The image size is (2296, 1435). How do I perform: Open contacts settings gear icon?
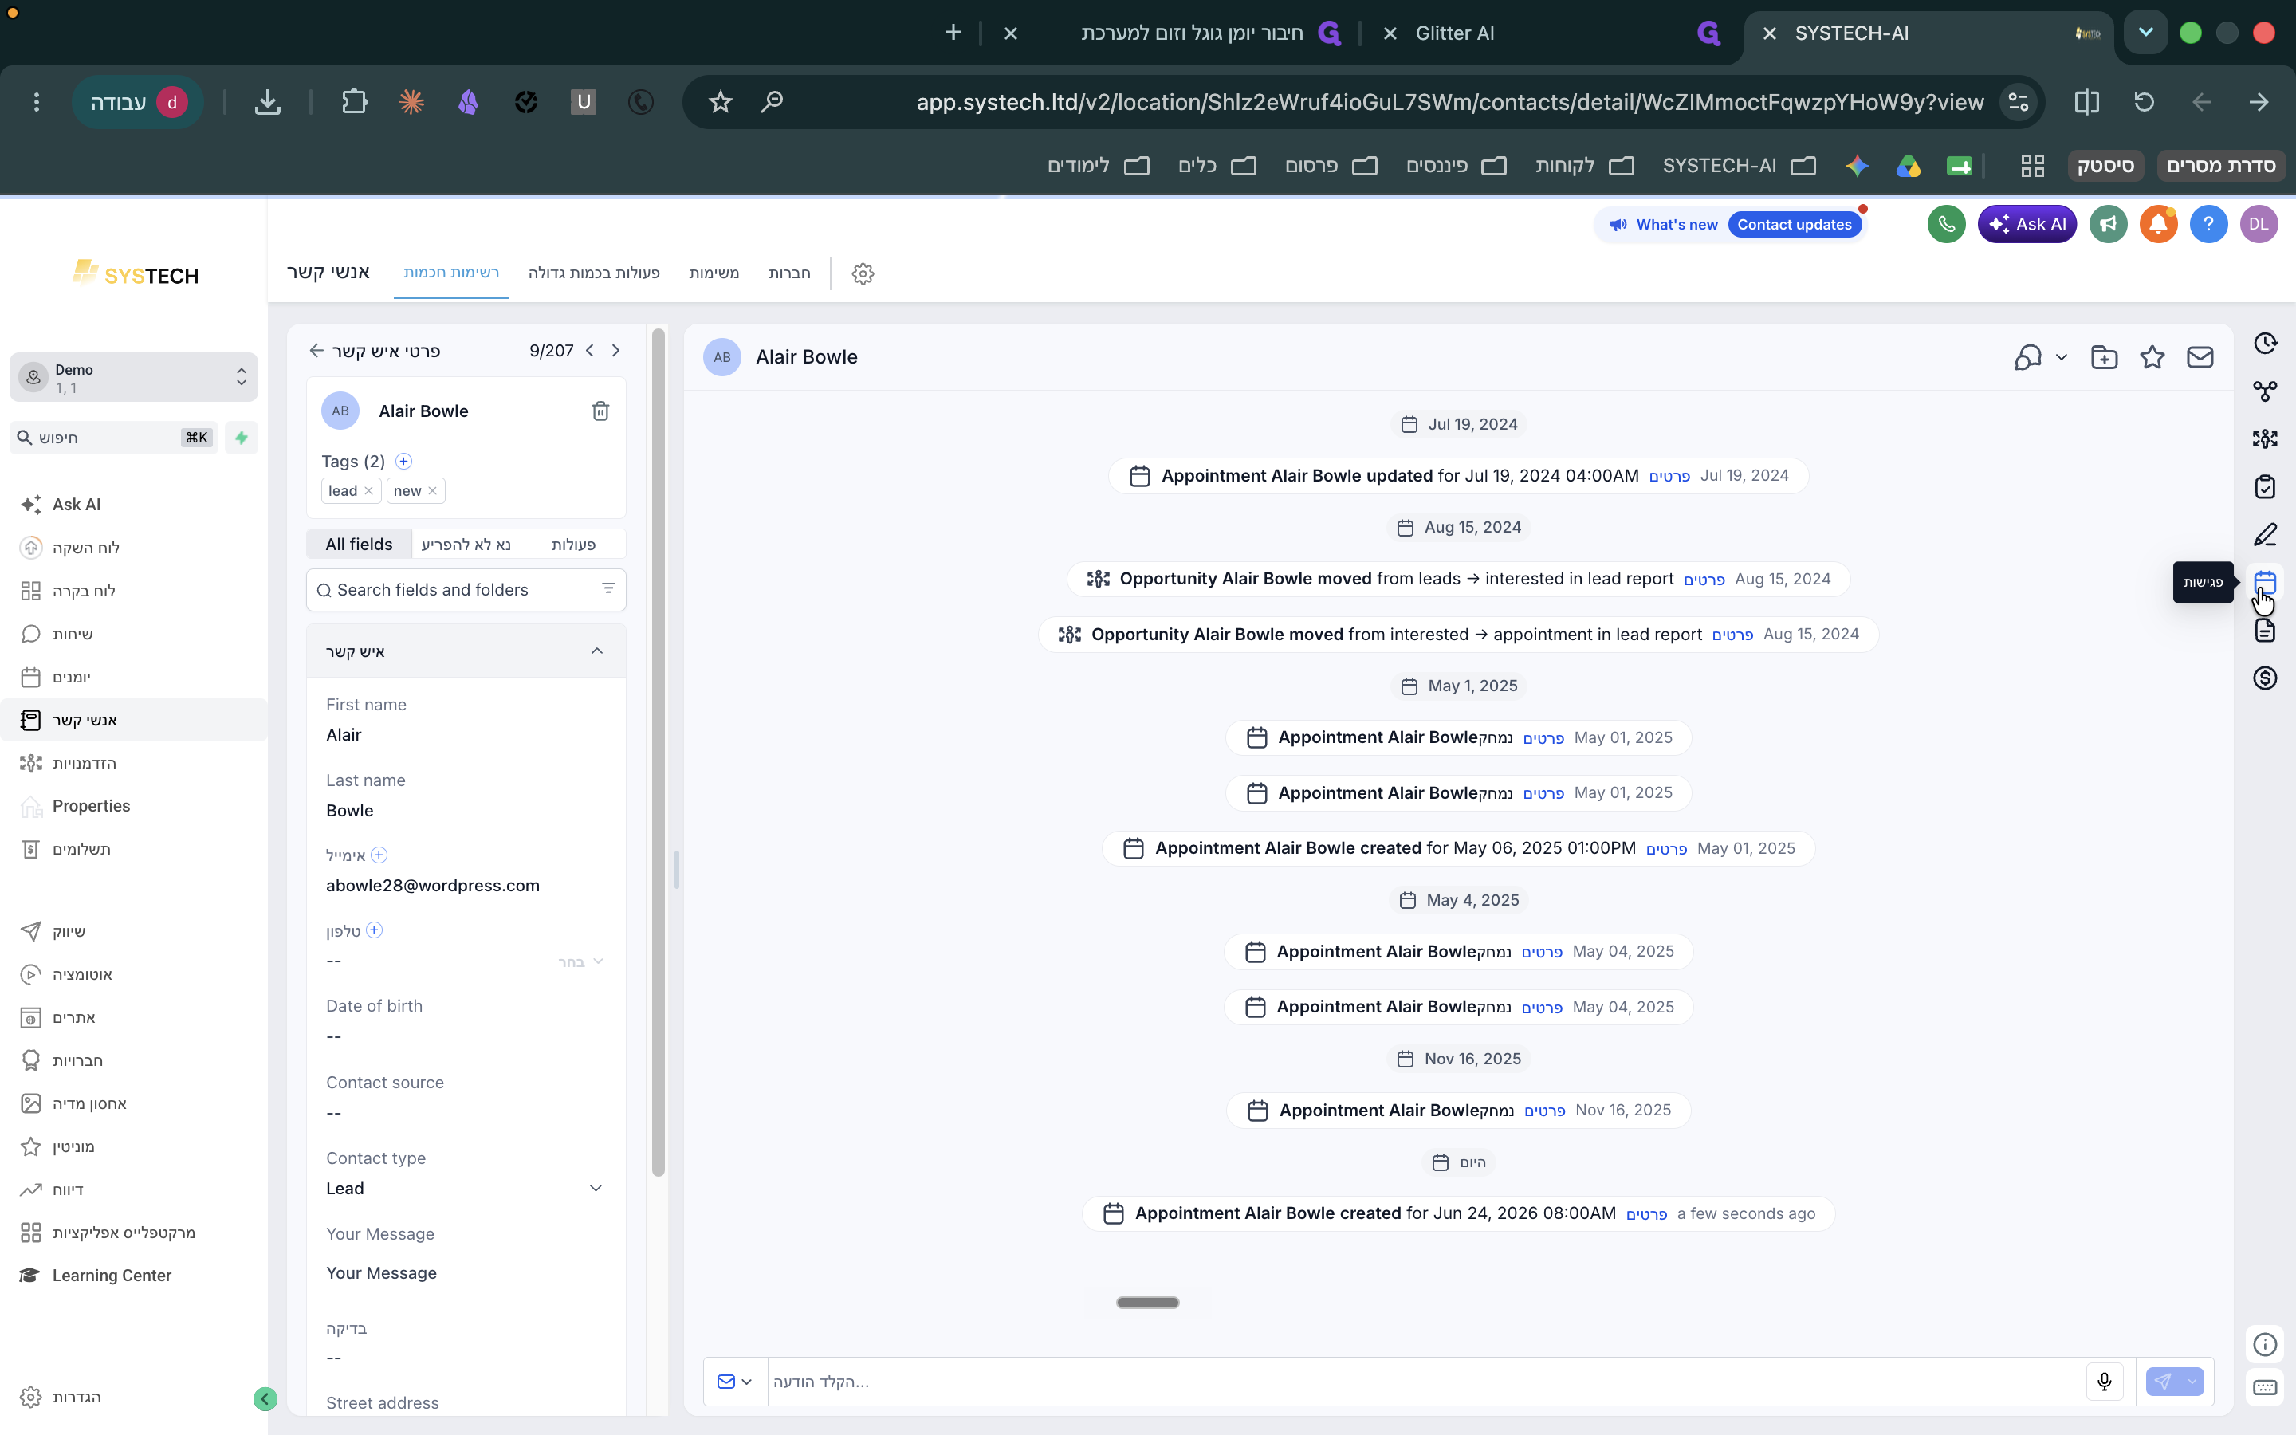pyautogui.click(x=863, y=273)
